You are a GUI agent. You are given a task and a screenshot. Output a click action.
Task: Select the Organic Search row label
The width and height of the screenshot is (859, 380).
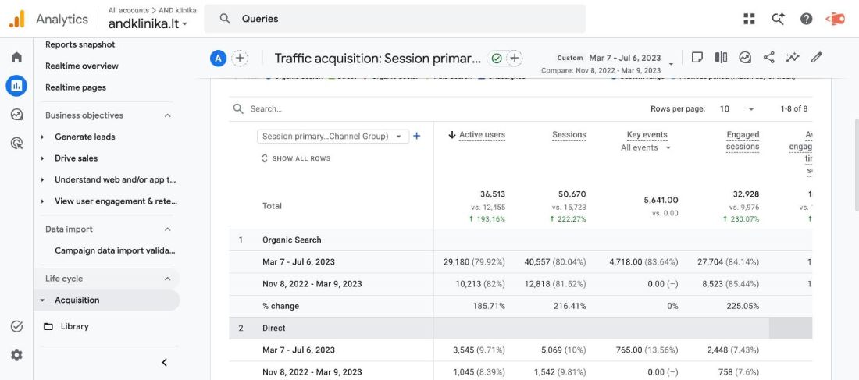click(x=292, y=240)
